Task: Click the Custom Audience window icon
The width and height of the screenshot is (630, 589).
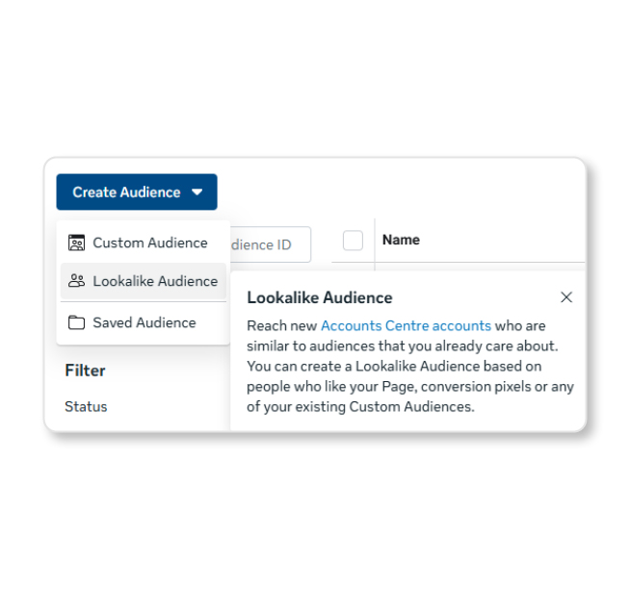Action: click(x=76, y=243)
